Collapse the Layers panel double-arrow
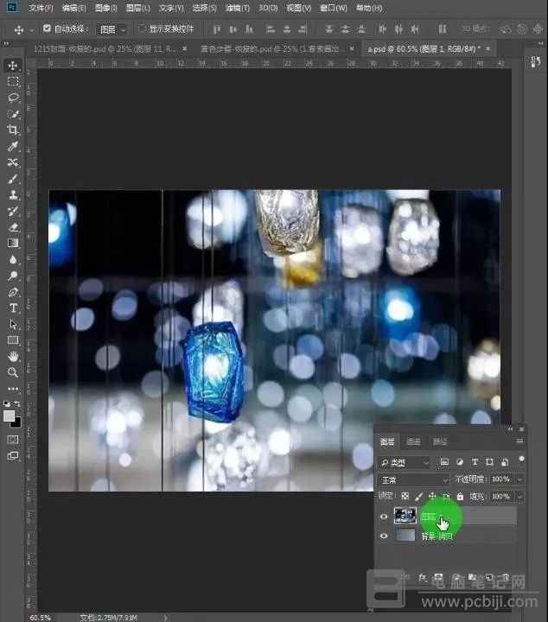 (x=510, y=428)
